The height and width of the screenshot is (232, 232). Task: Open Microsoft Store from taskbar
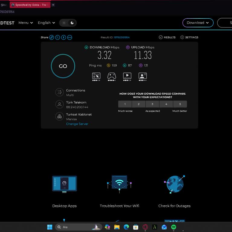point(136,227)
